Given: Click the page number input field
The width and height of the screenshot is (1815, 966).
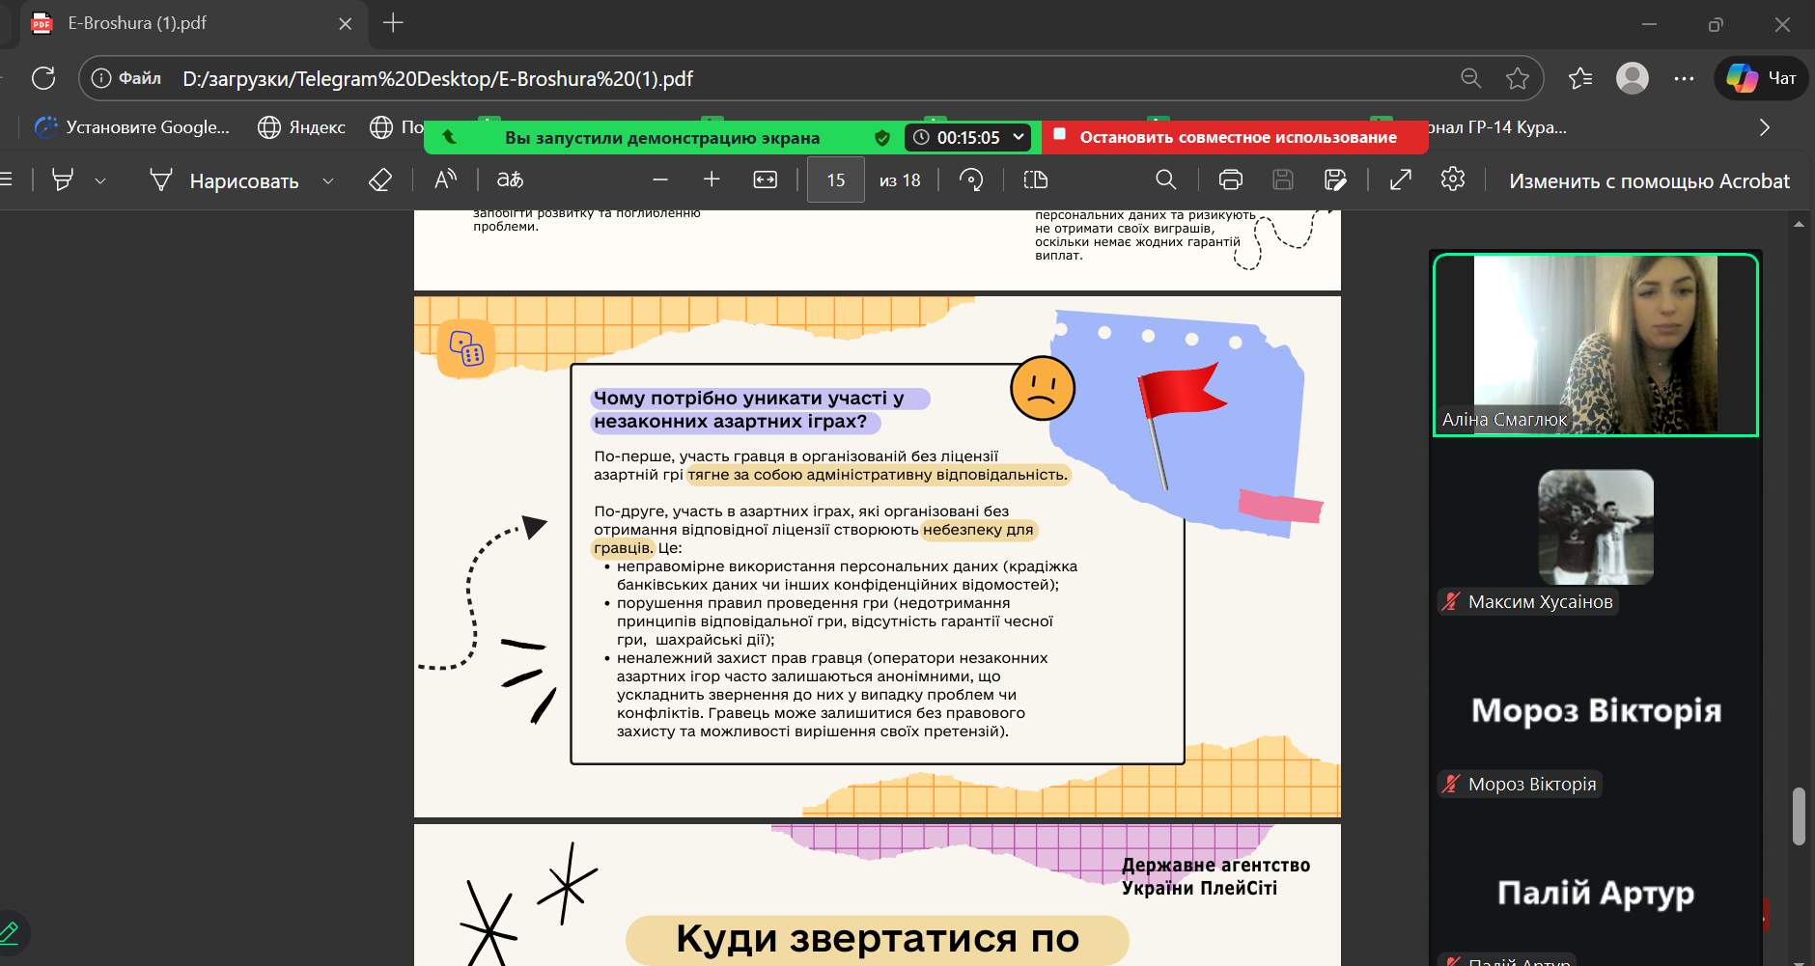Looking at the screenshot, I should [x=836, y=180].
